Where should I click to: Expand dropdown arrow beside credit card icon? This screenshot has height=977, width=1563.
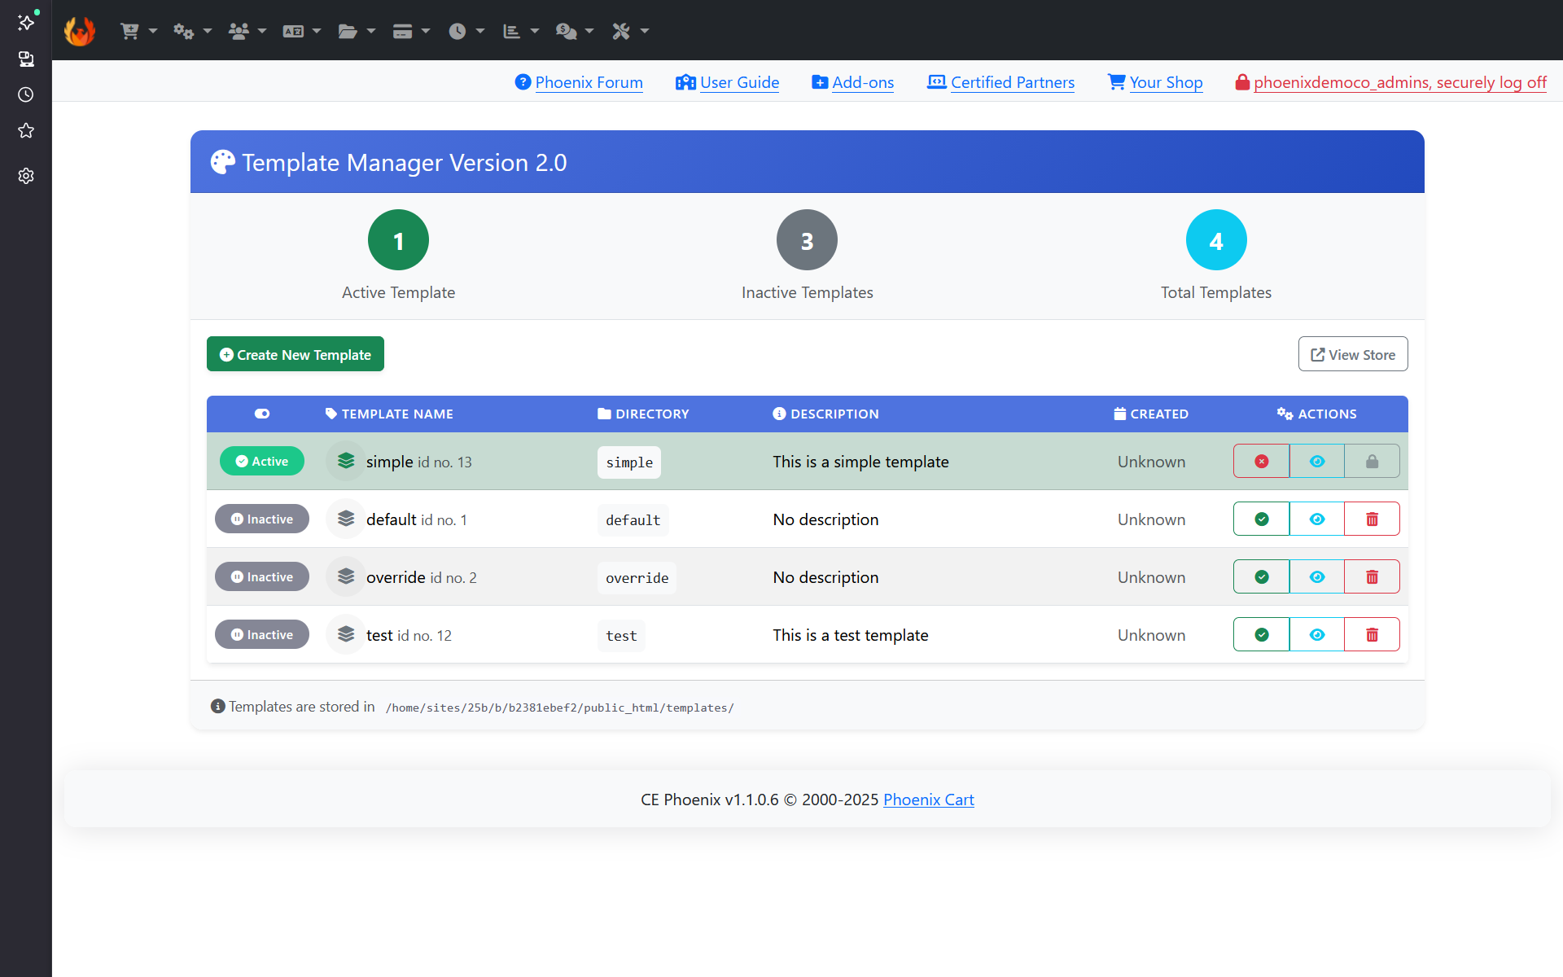[x=426, y=31]
